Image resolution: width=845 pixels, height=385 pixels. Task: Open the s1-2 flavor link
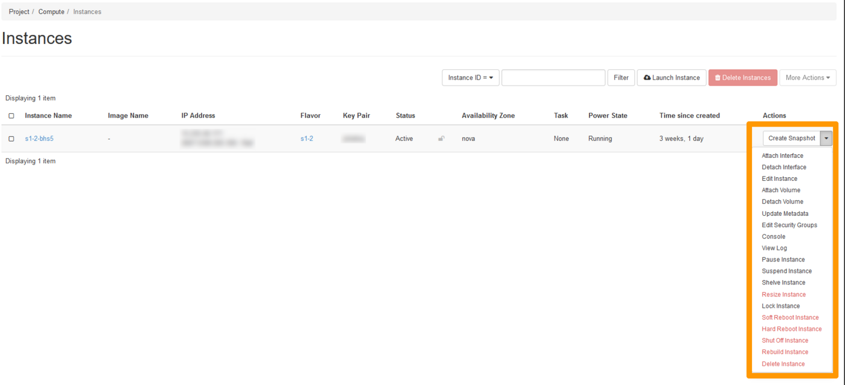coord(307,139)
